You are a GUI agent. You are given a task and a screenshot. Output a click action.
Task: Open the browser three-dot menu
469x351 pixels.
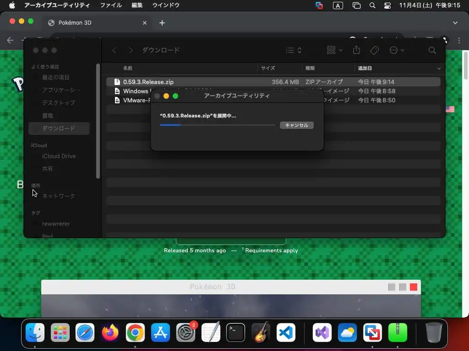(x=459, y=40)
